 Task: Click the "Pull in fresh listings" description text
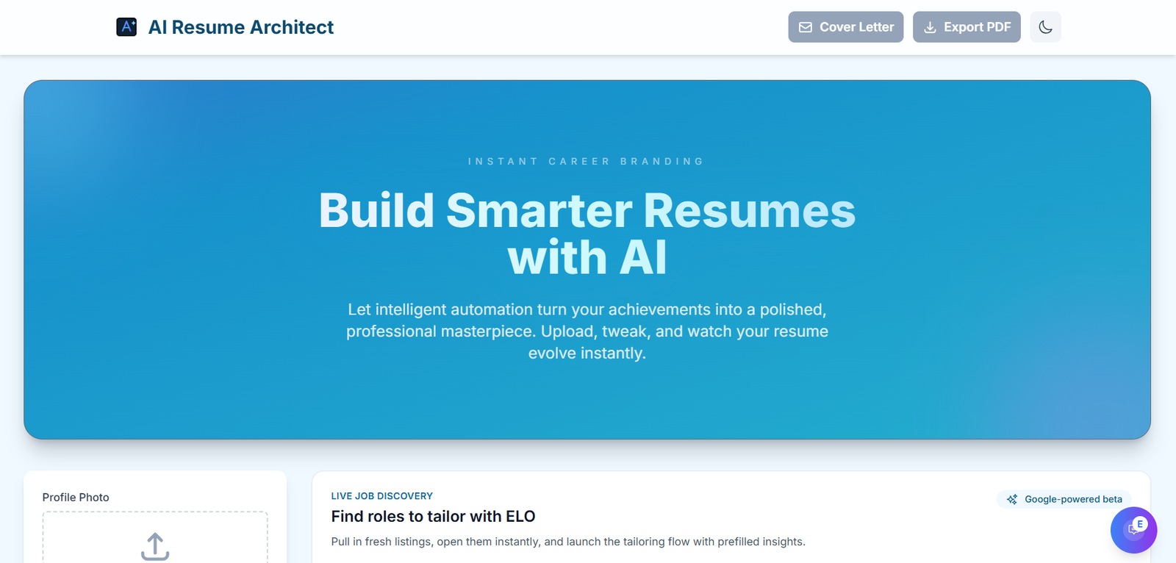click(x=568, y=542)
